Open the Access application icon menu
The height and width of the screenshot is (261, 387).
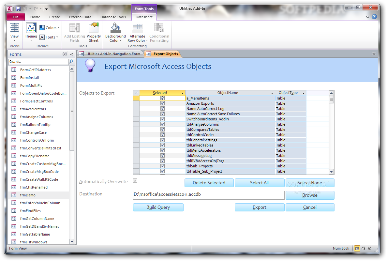9,9
